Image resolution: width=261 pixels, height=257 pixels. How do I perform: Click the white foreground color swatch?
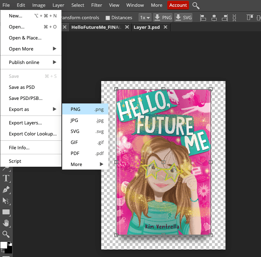pos(4,245)
